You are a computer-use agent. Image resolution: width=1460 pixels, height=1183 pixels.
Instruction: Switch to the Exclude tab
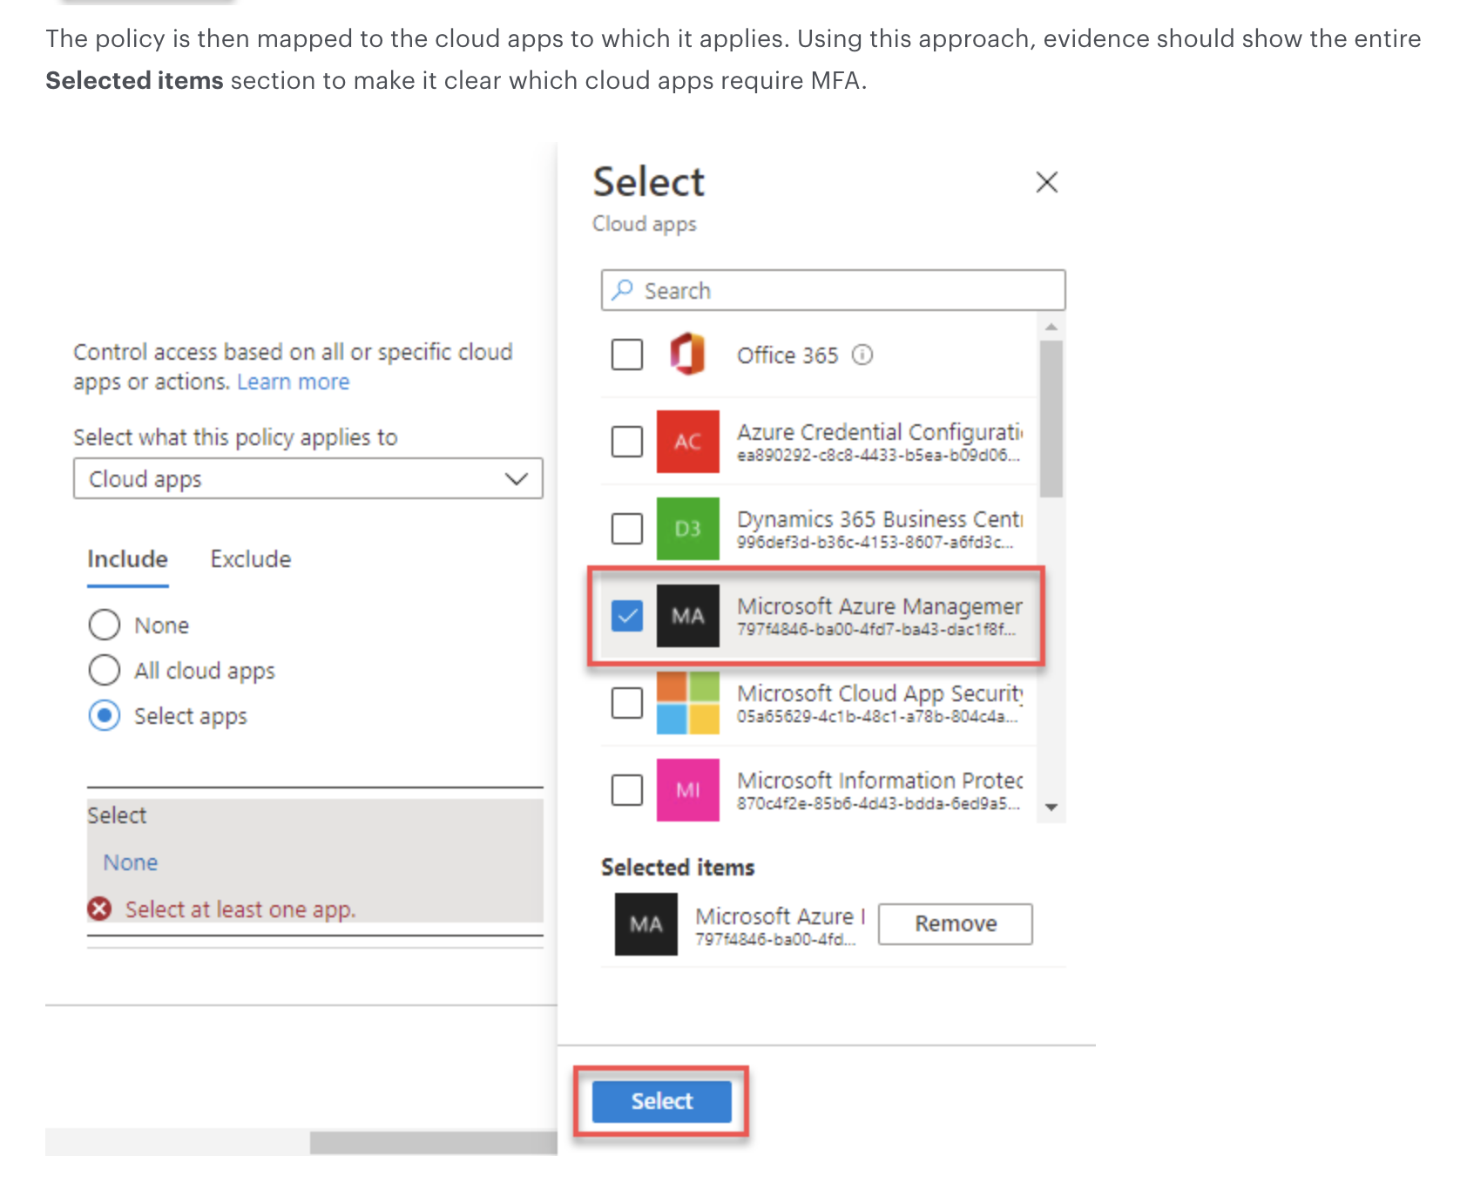click(x=251, y=559)
